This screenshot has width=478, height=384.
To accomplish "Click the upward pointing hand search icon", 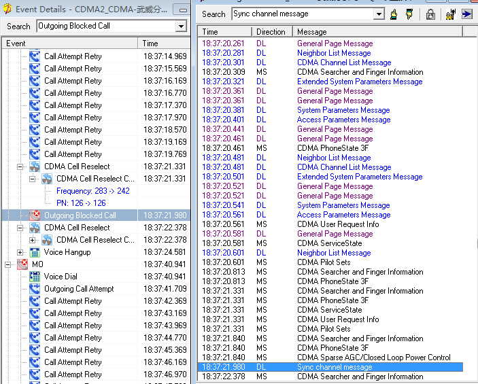I will tap(394, 14).
